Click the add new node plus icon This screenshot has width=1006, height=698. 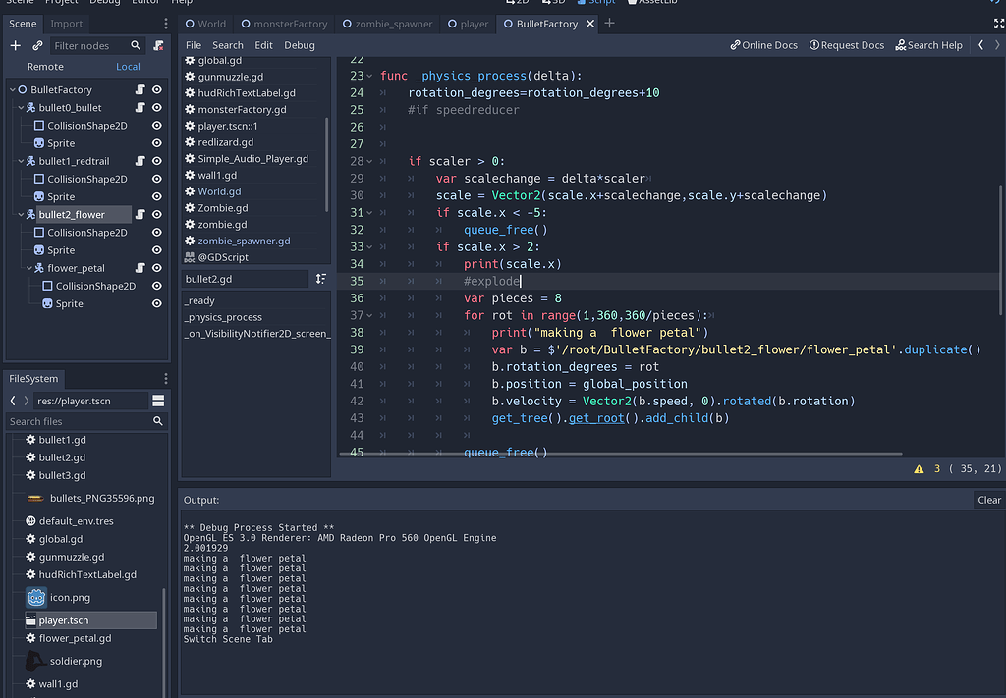pyautogui.click(x=15, y=46)
